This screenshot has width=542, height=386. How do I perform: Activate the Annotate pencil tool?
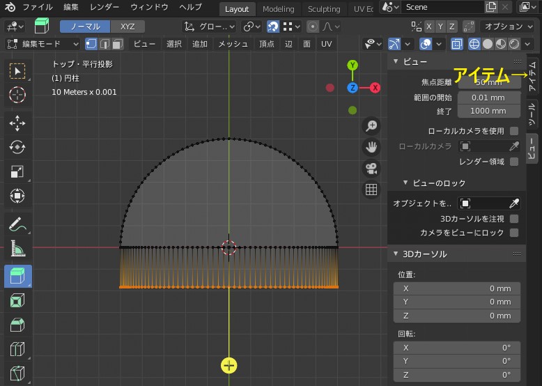point(17,224)
